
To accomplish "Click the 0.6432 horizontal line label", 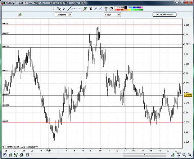I will (x=6, y=105).
